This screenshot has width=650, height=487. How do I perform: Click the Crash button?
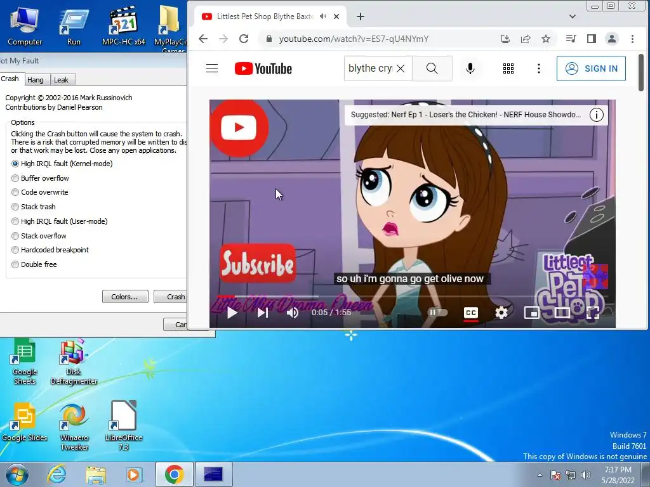click(170, 297)
